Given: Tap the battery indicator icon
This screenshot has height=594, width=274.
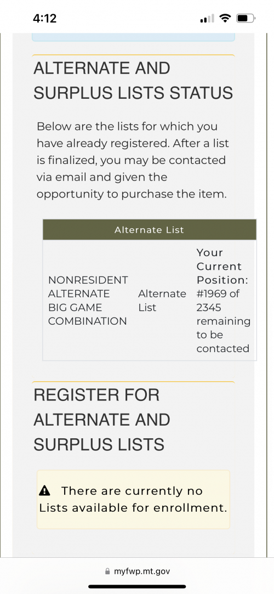Looking at the screenshot, I should 246,18.
